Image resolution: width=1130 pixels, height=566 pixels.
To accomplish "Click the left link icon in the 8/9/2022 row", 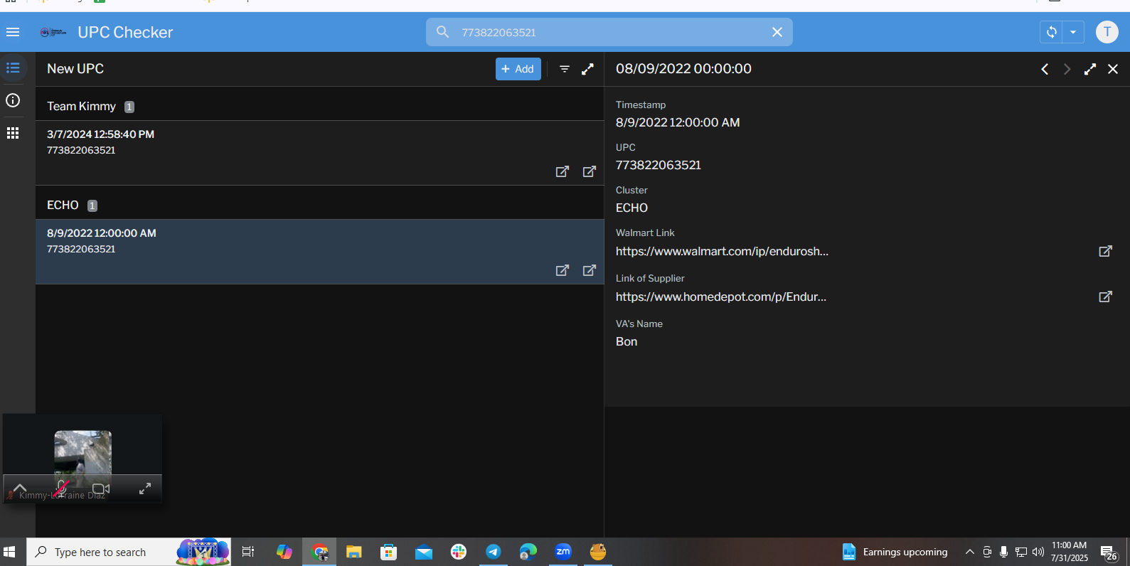I will pyautogui.click(x=563, y=270).
